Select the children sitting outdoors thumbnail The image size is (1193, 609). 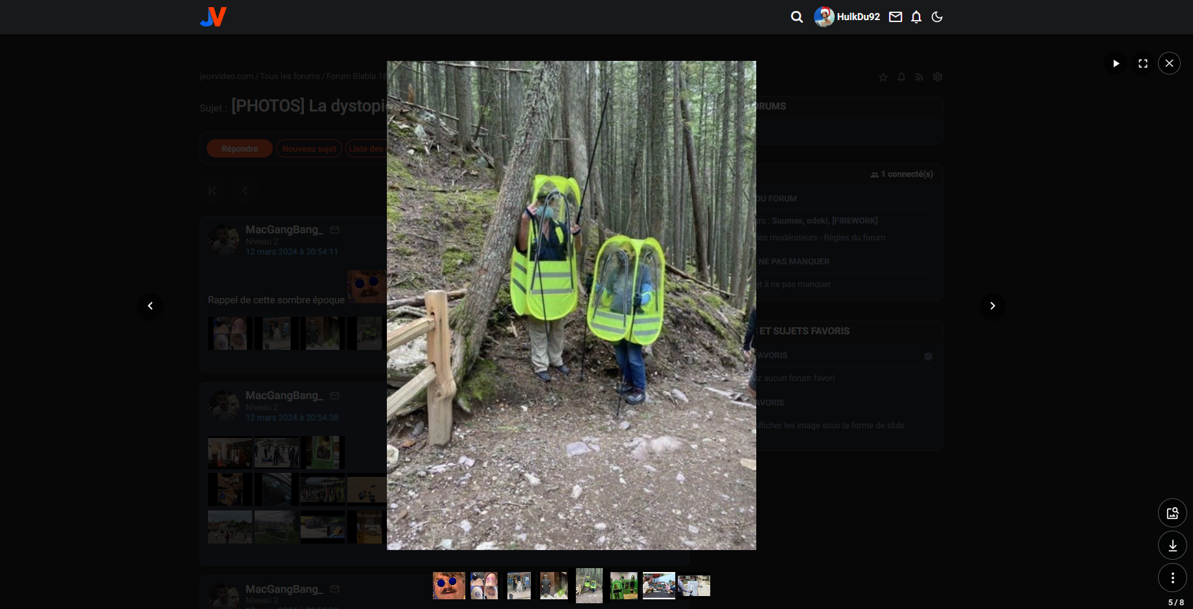tap(658, 586)
